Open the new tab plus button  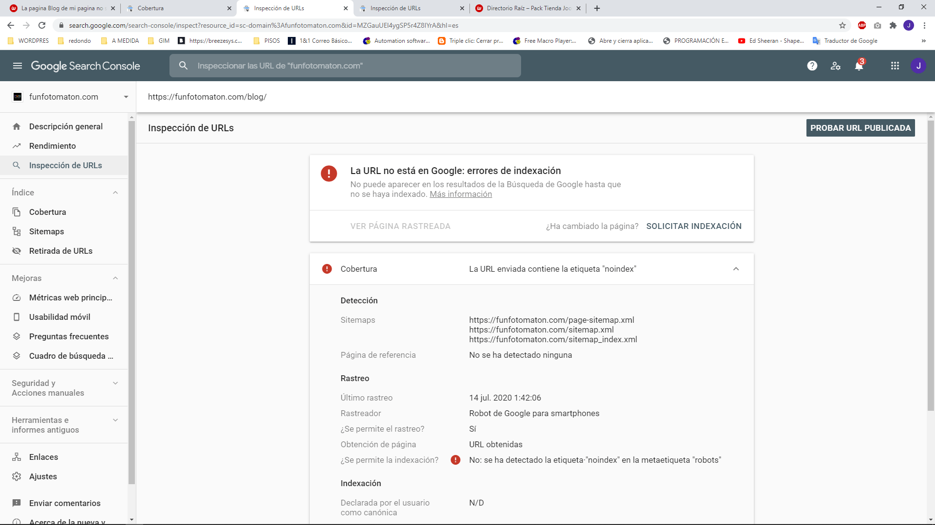[x=597, y=8]
